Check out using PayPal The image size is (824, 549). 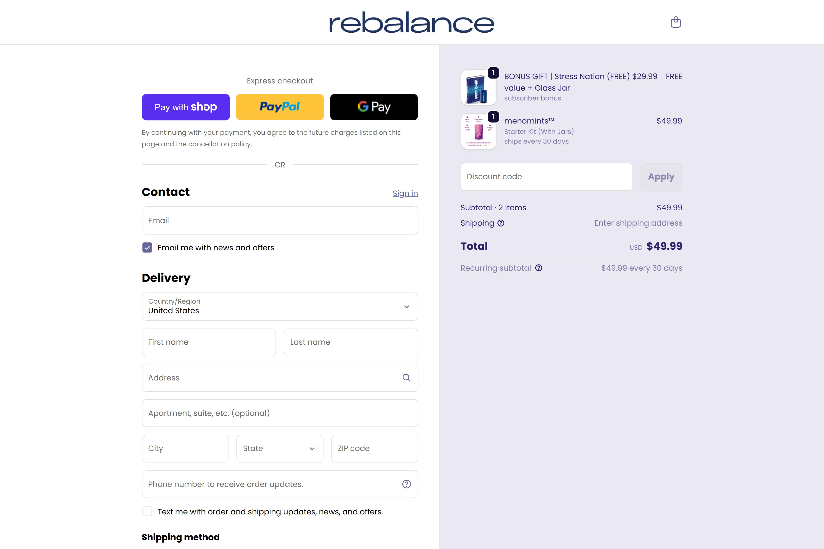click(x=280, y=107)
